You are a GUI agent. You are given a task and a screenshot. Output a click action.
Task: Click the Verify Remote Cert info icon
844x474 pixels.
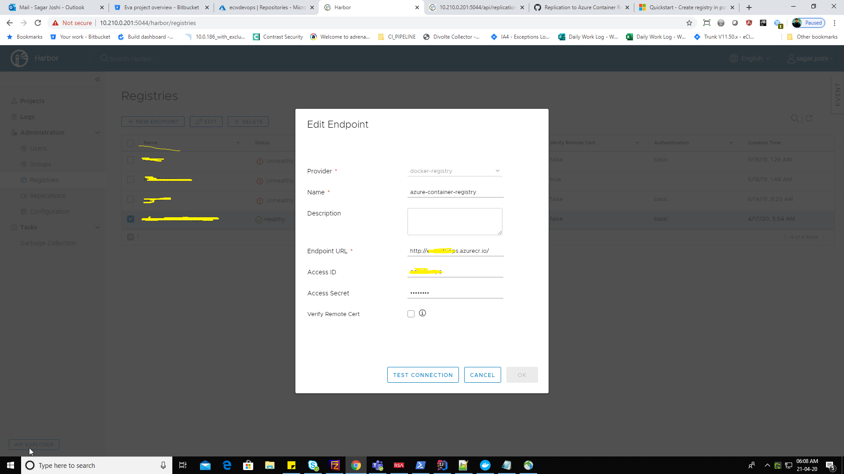point(422,313)
